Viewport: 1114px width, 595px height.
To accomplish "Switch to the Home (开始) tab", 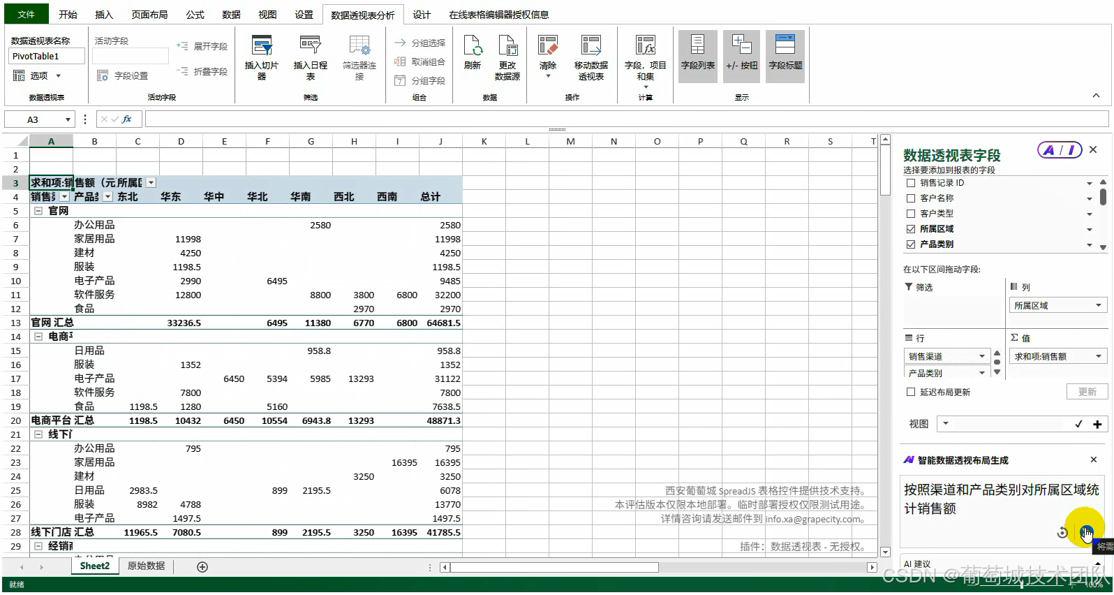I will pos(68,14).
